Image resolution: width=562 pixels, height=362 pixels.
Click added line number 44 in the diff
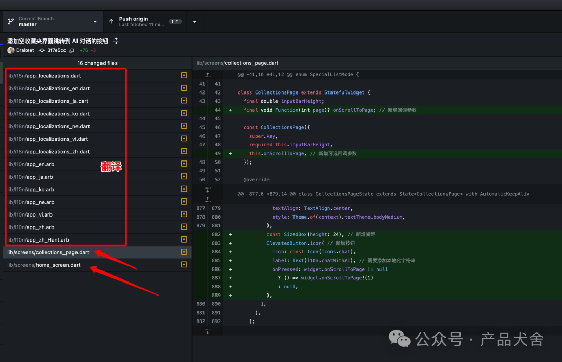[218, 110]
